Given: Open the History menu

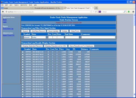Looking at the screenshot, I should tap(17, 5).
